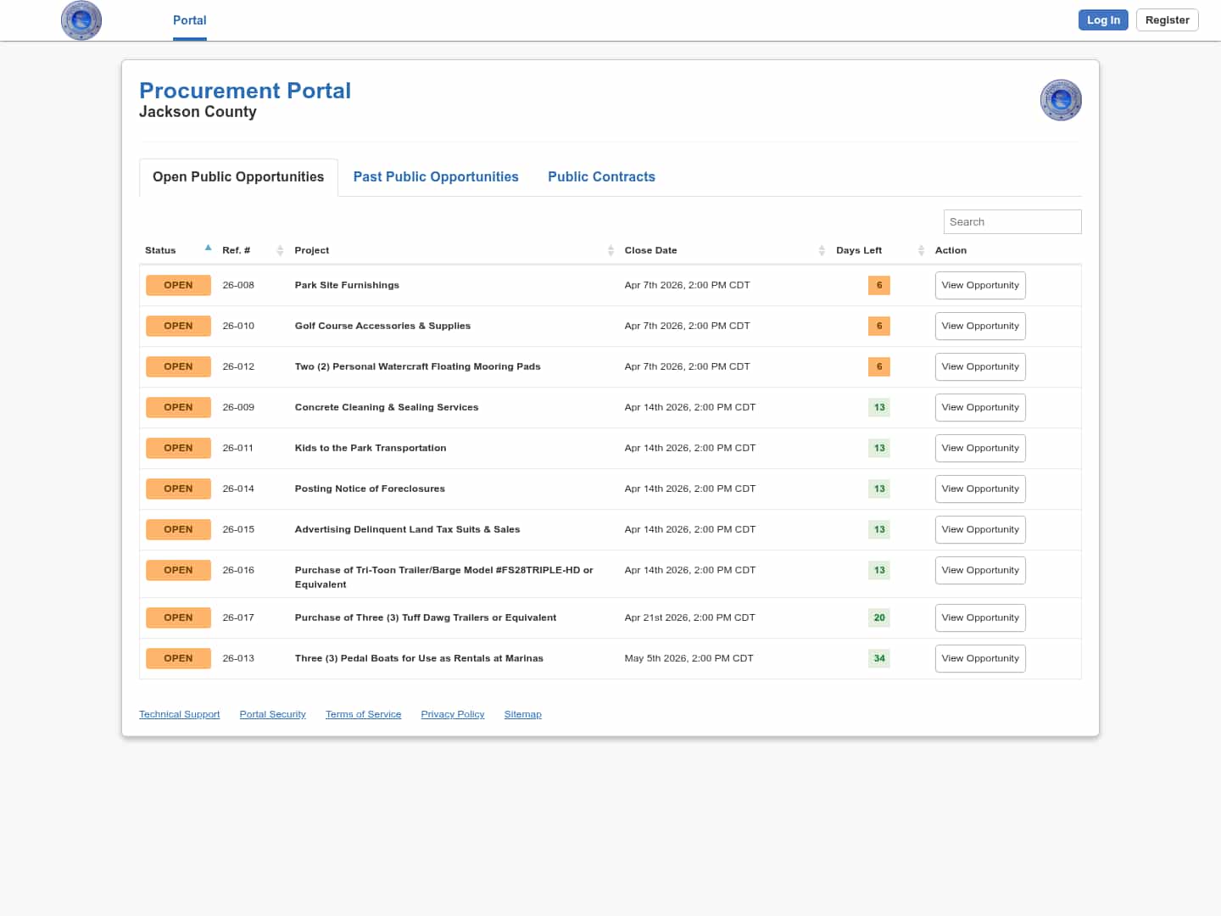Screen dimensions: 1221x916
Task: Open the Privacy Policy footer link
Action: tap(452, 714)
